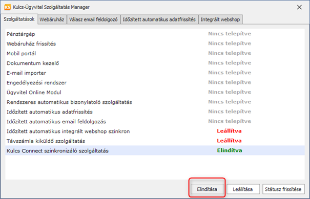Viewport: 310px width, 199px height.
Task: Select the Mobil portál service
Action: (155, 53)
